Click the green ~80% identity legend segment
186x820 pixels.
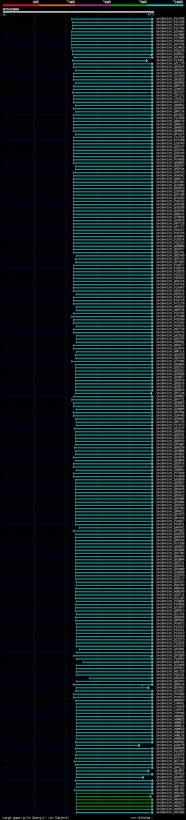(x=129, y=5)
